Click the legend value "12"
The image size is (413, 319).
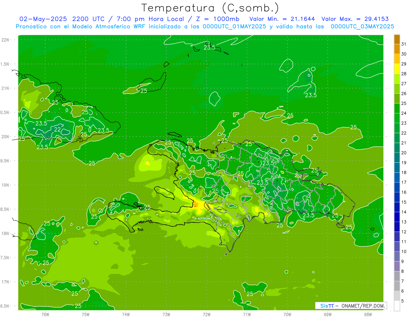404,232
